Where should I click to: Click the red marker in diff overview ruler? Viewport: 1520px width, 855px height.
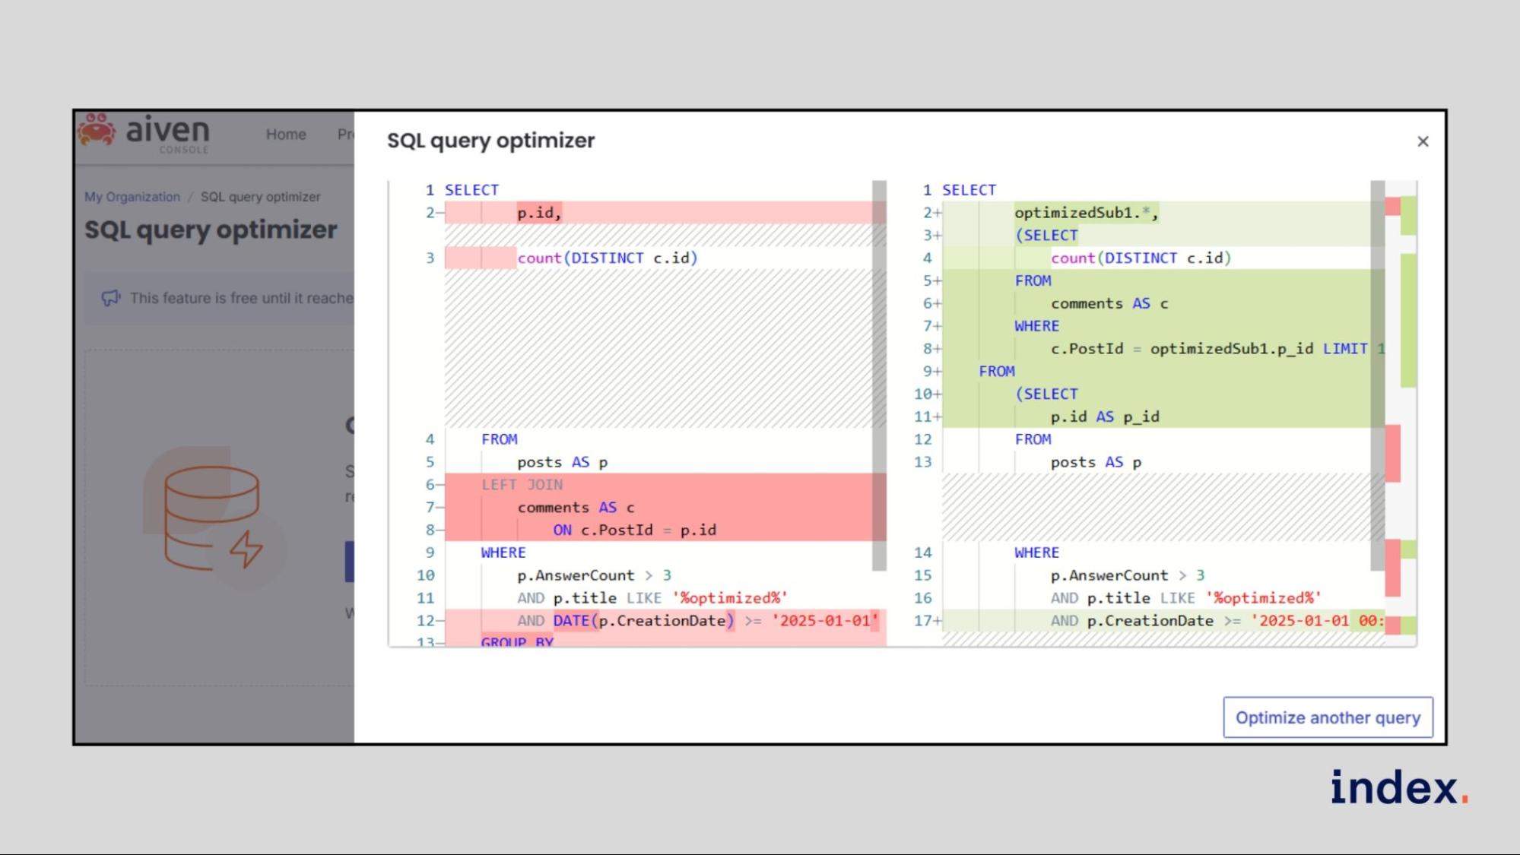click(x=1392, y=454)
